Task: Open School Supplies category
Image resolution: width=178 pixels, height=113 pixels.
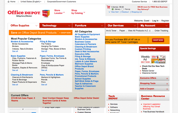Action: click(83, 79)
